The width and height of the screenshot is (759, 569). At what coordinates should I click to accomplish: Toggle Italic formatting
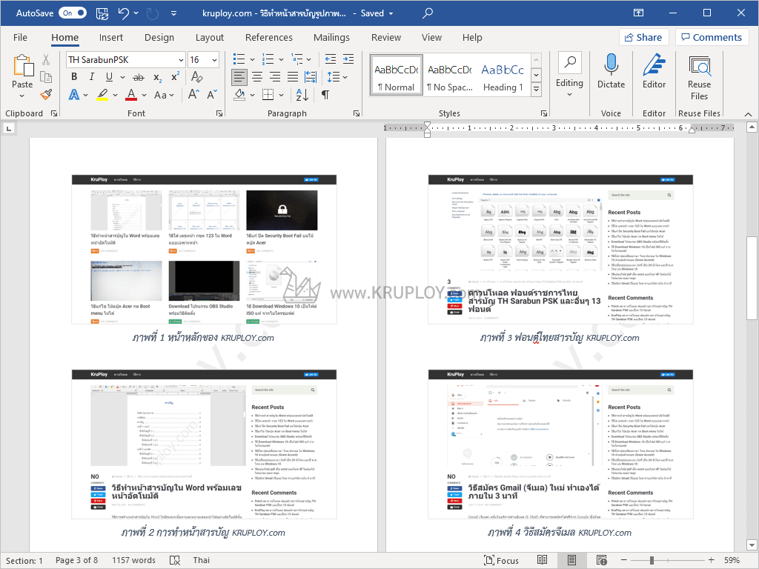[91, 77]
